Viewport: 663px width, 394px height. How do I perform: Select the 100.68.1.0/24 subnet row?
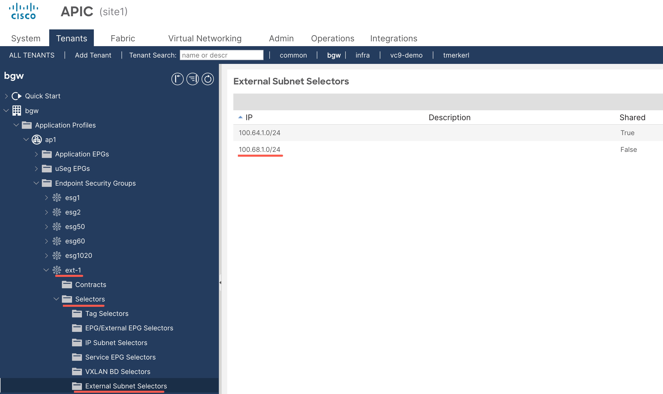tap(448, 150)
